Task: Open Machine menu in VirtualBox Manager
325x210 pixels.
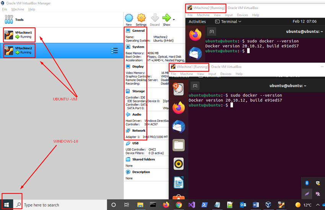Action: [18, 9]
